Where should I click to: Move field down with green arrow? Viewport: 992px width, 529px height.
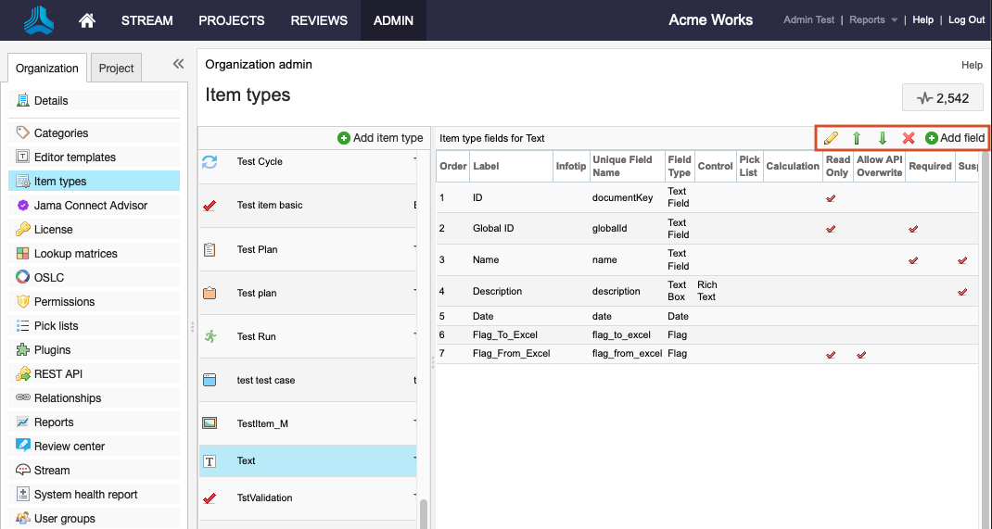click(x=883, y=138)
